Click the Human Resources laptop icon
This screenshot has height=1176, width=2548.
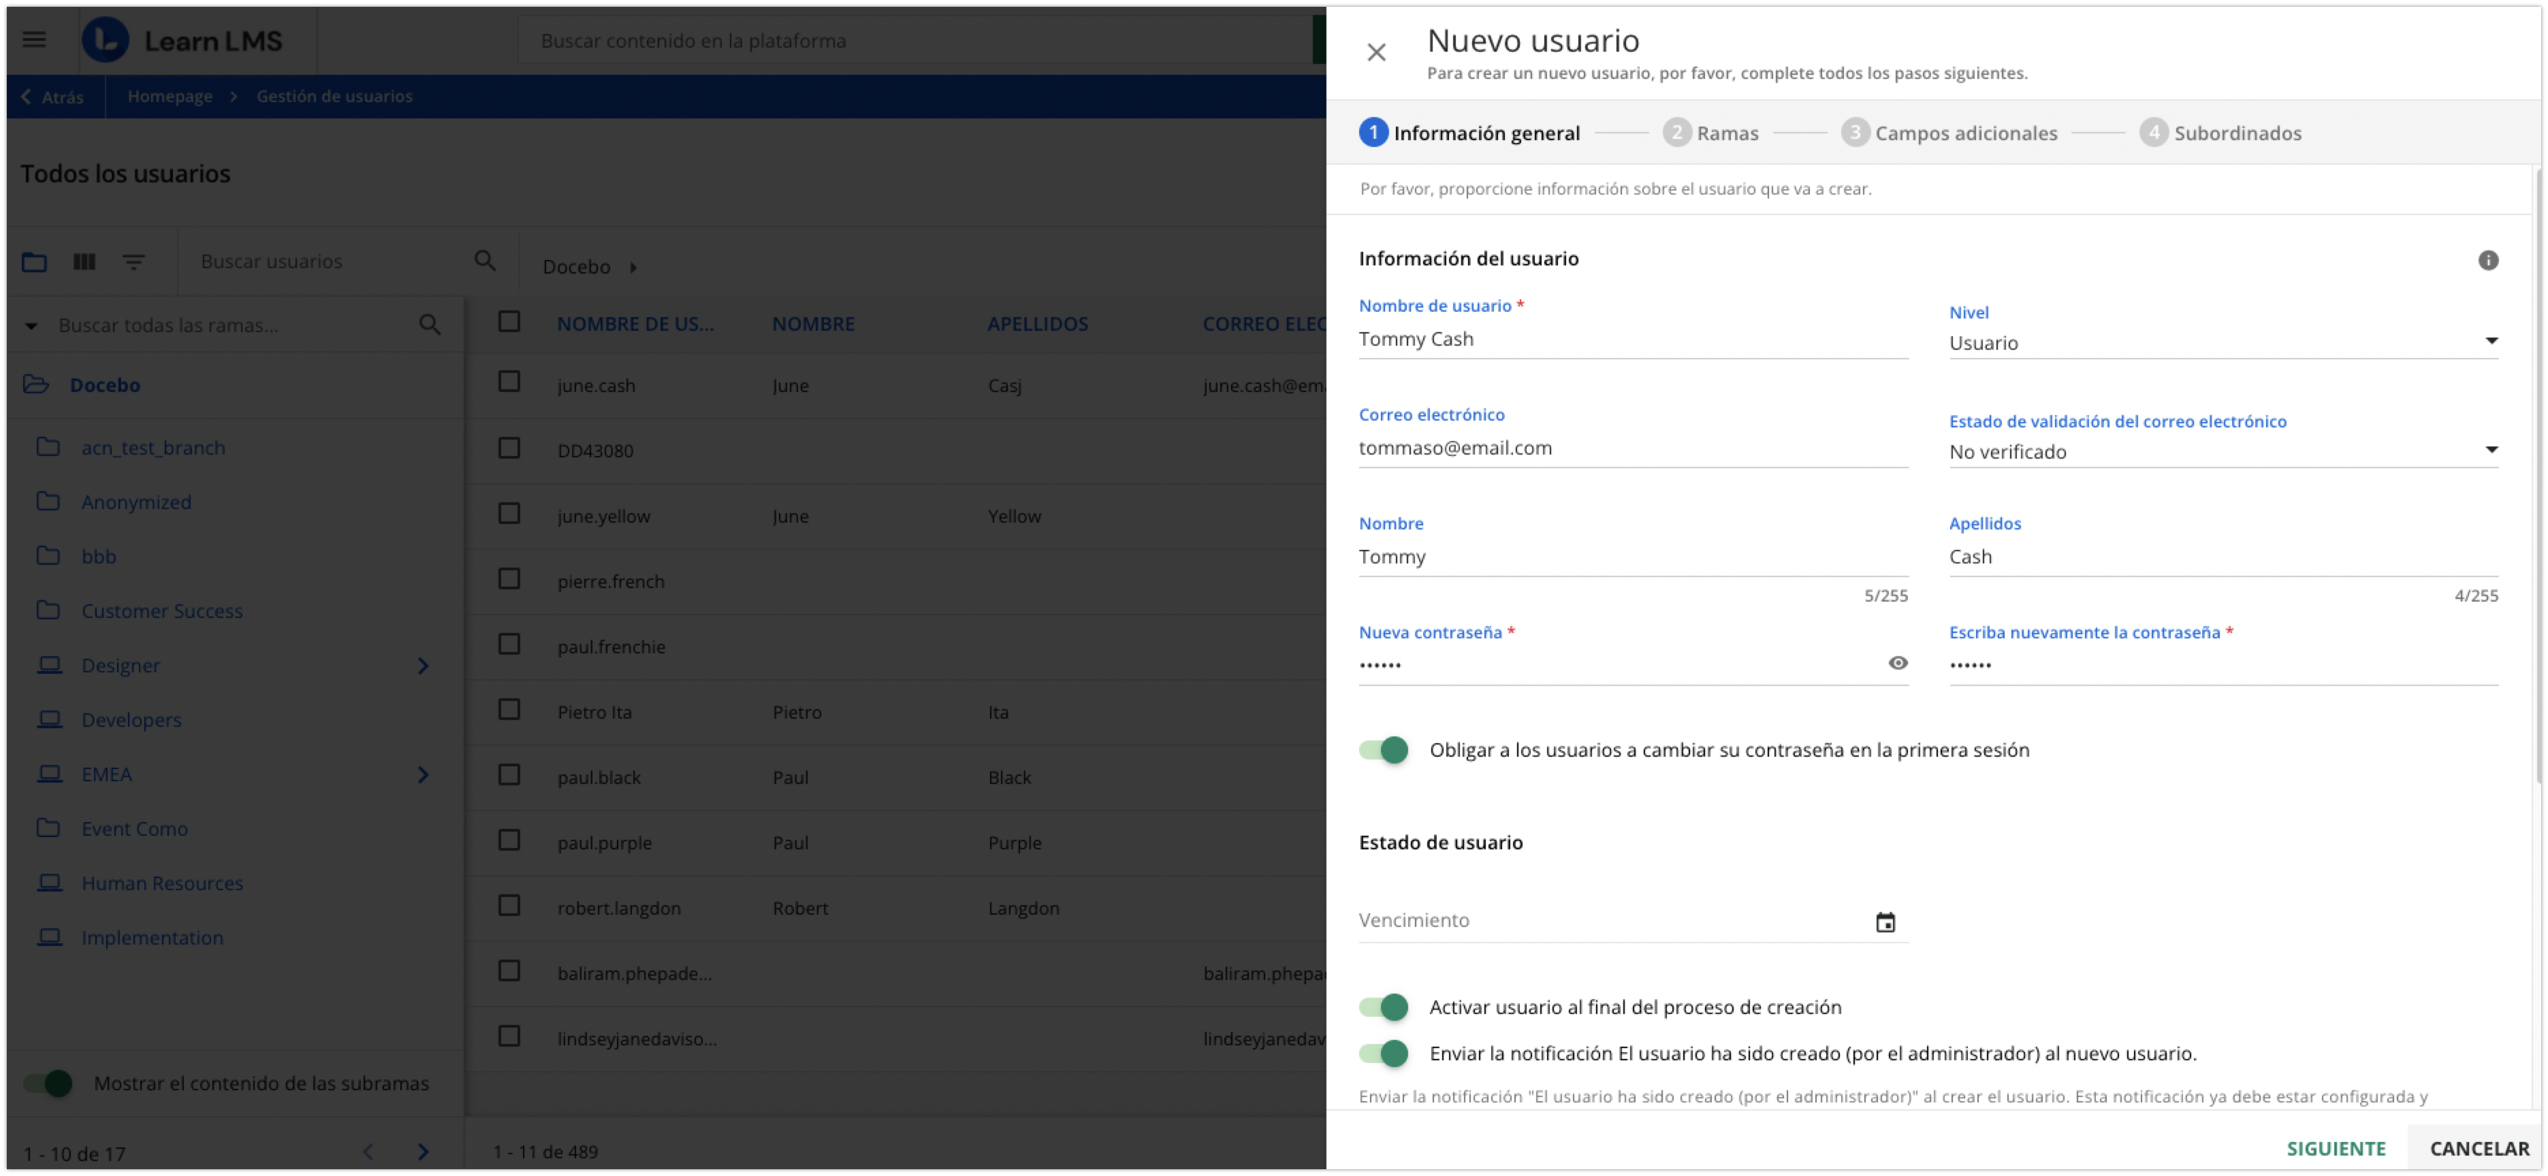[50, 883]
